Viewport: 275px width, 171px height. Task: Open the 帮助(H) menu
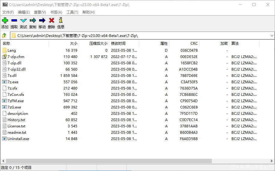88,12
